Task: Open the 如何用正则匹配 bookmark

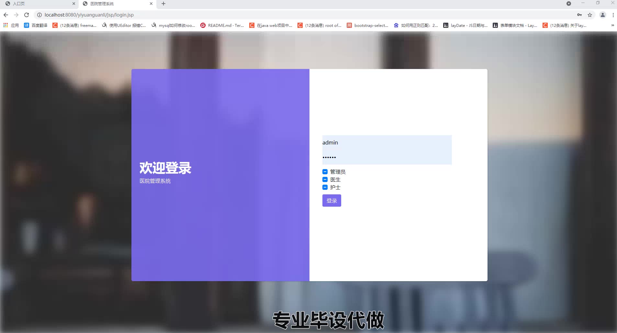Action: [416, 25]
